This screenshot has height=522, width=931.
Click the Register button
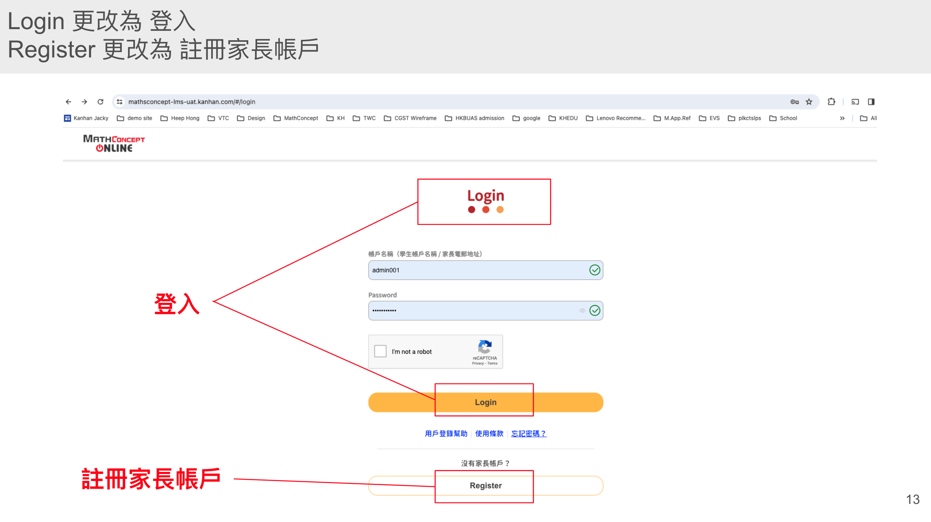(x=486, y=485)
